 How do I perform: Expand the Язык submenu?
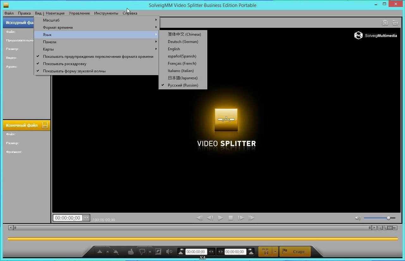(x=96, y=35)
